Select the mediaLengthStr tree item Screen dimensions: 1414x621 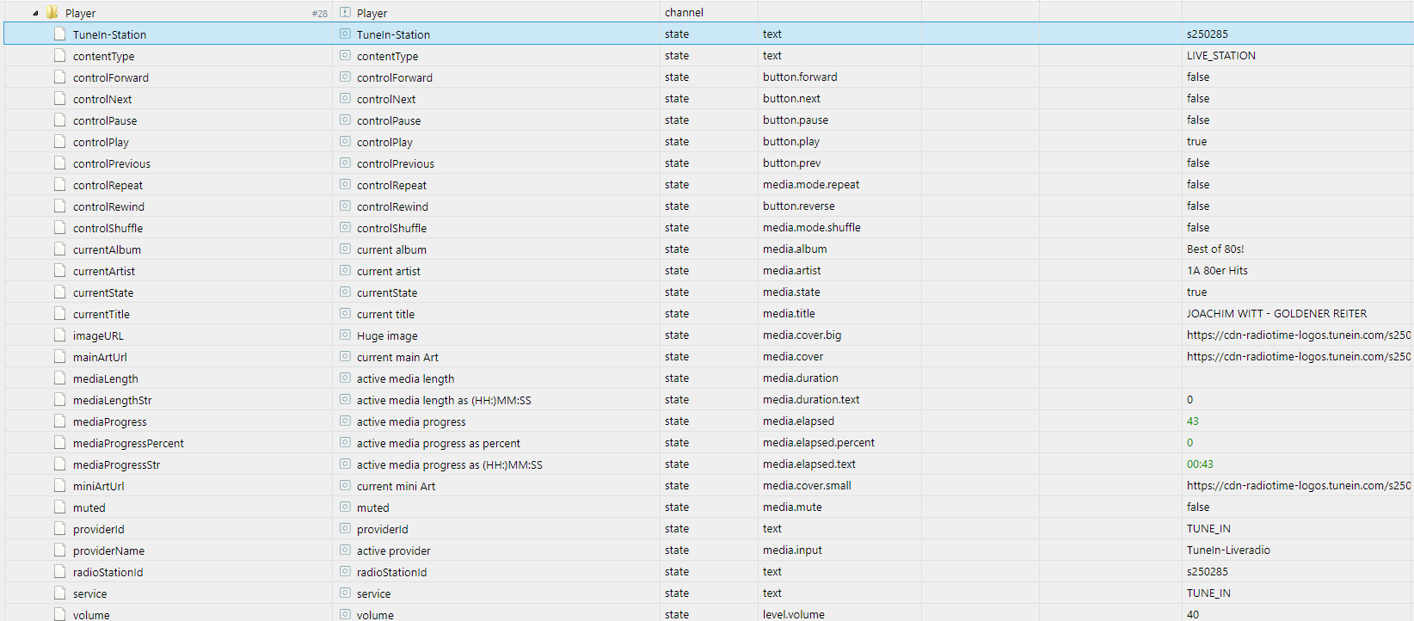113,400
